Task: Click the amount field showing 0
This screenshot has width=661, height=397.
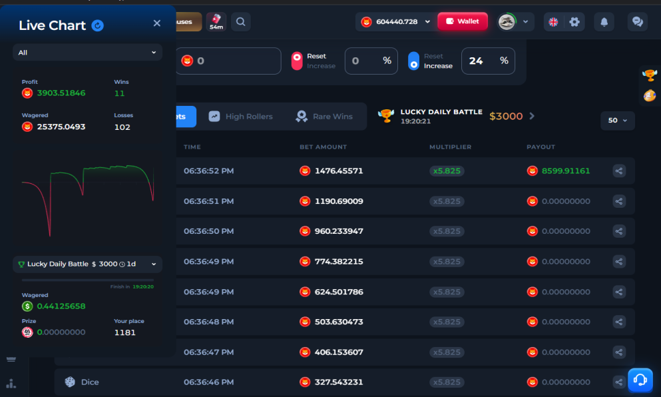Action: (x=228, y=61)
